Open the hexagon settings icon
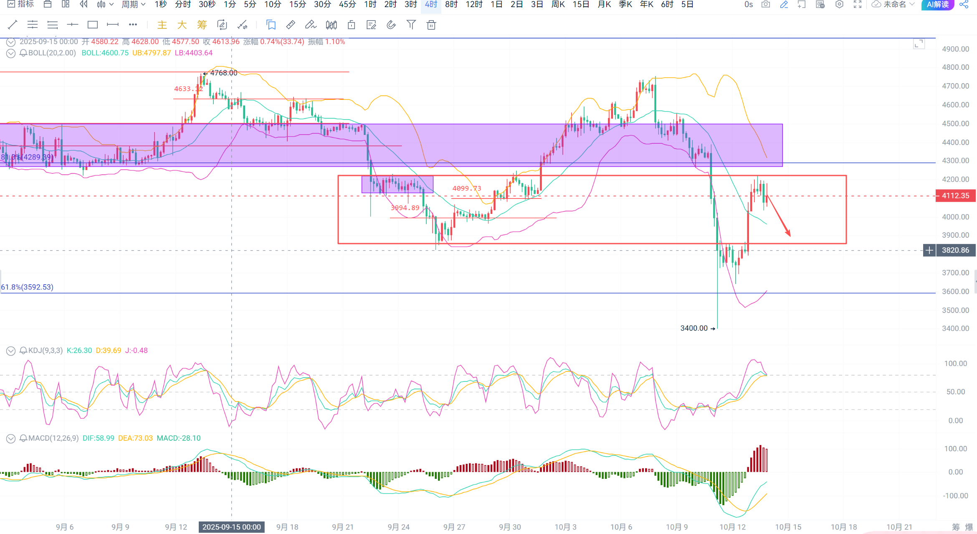 pos(839,5)
